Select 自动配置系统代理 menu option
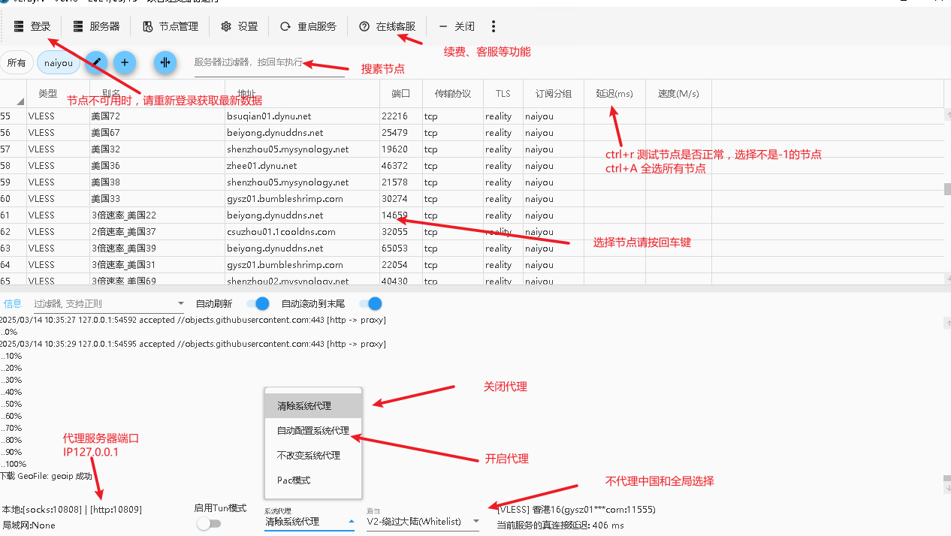This screenshot has width=951, height=536. [313, 431]
